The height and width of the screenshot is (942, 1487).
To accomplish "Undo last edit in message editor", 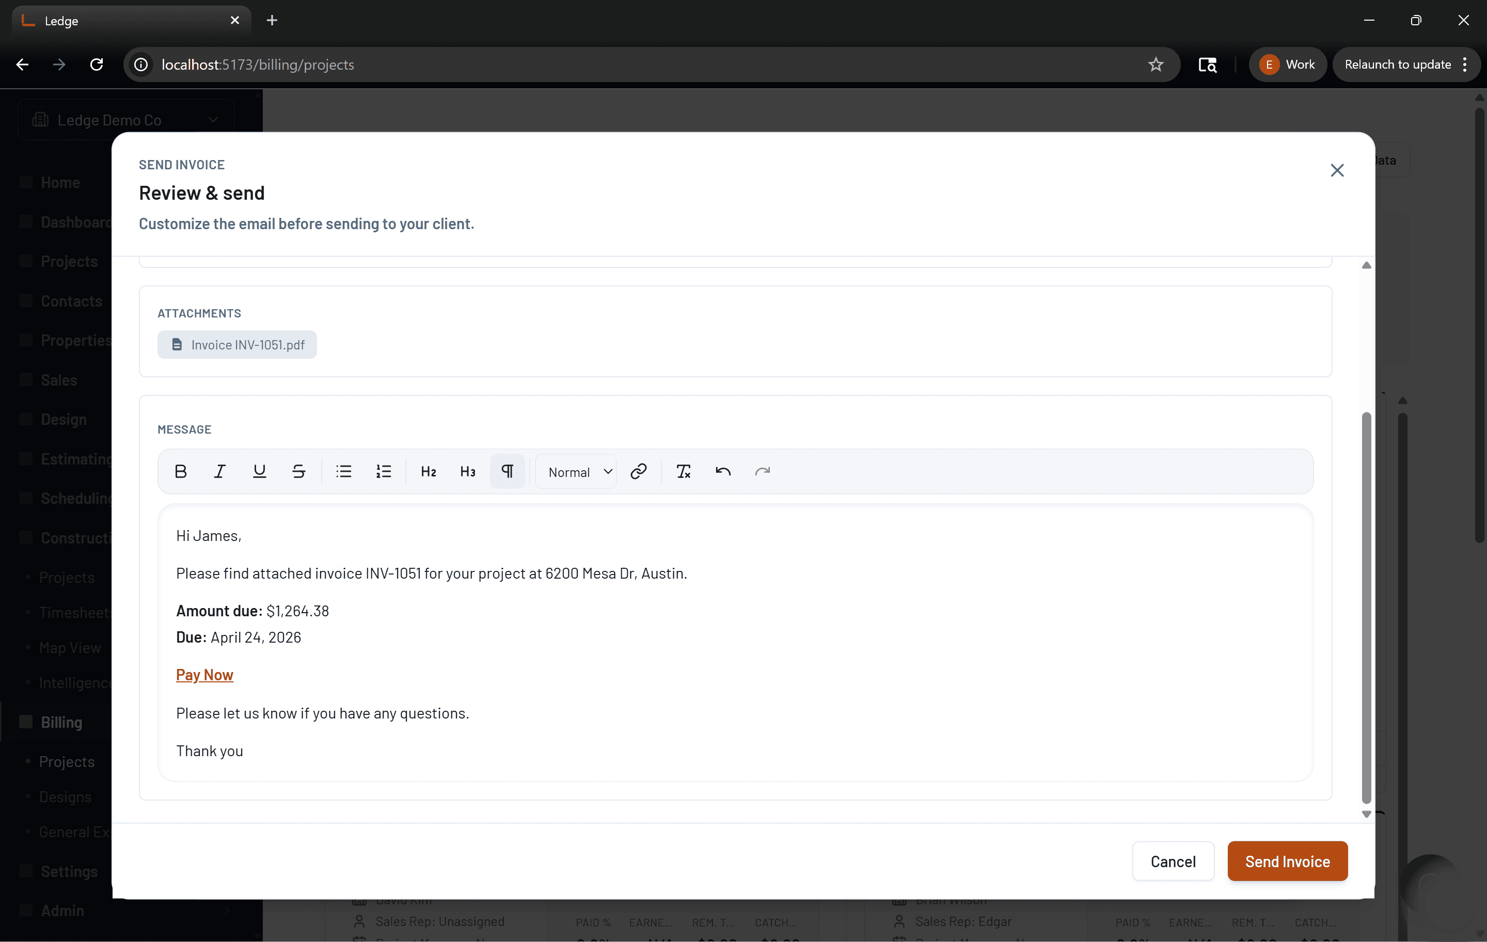I will (723, 472).
